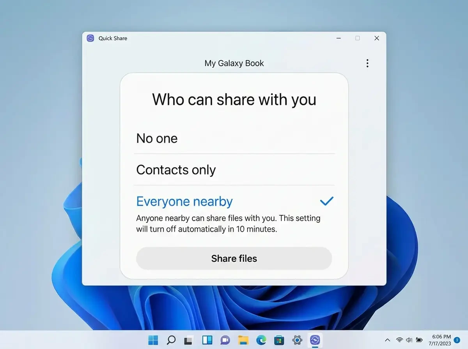Open Wi-Fi network icon in tray
468x349 pixels.
pyautogui.click(x=399, y=340)
